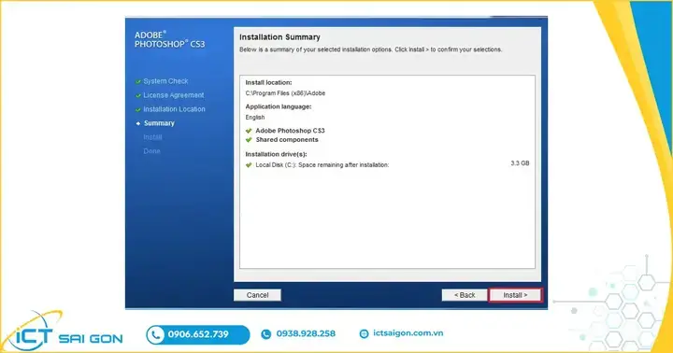Image resolution: width=673 pixels, height=353 pixels.
Task: Click the Install location label
Action: 268,82
